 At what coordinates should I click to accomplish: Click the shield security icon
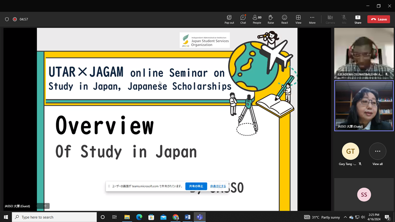click(7, 19)
